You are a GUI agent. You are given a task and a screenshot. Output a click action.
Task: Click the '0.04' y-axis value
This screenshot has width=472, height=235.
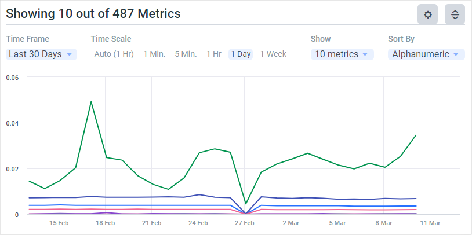(x=12, y=123)
